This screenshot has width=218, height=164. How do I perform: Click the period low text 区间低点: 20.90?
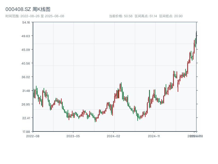[171, 16]
